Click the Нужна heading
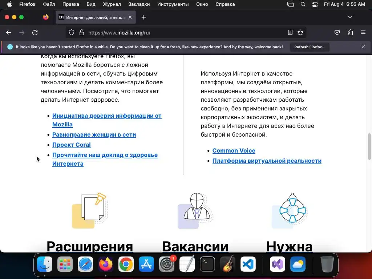The image size is (372, 279). 289,246
